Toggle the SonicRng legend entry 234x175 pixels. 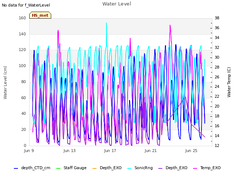(140, 168)
